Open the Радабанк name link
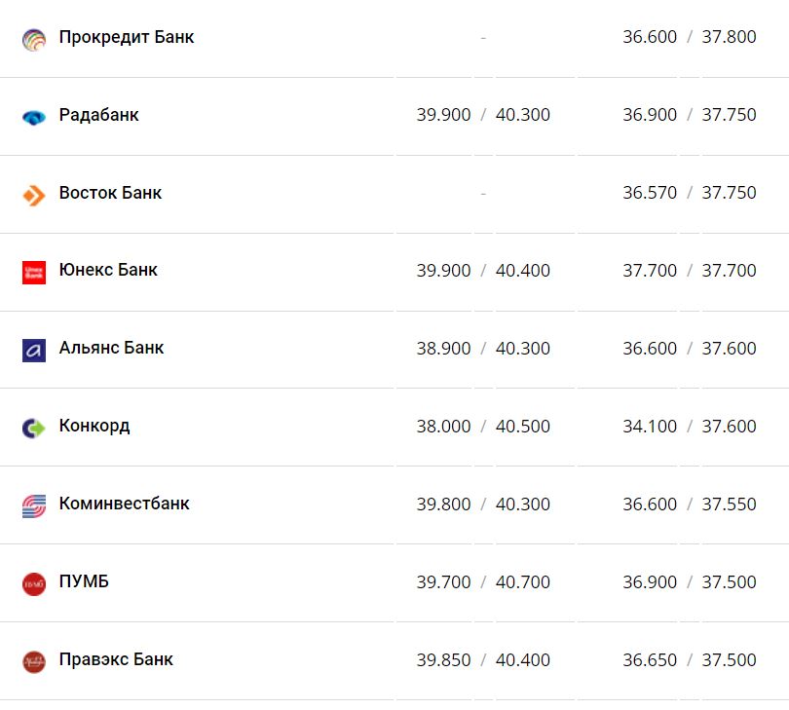Image resolution: width=789 pixels, height=710 pixels. click(98, 115)
